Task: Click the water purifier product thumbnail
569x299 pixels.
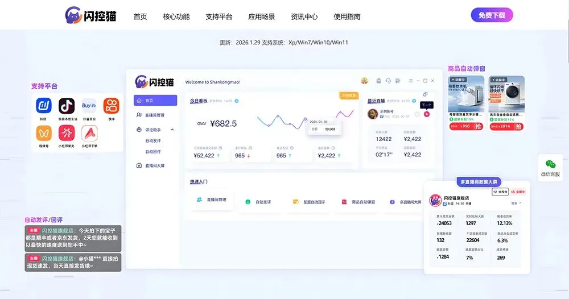Action: pyautogui.click(x=466, y=94)
